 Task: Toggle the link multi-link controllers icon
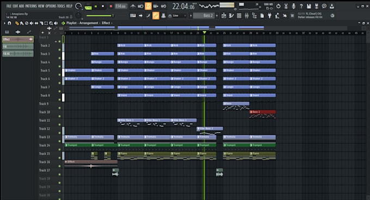[156, 16]
